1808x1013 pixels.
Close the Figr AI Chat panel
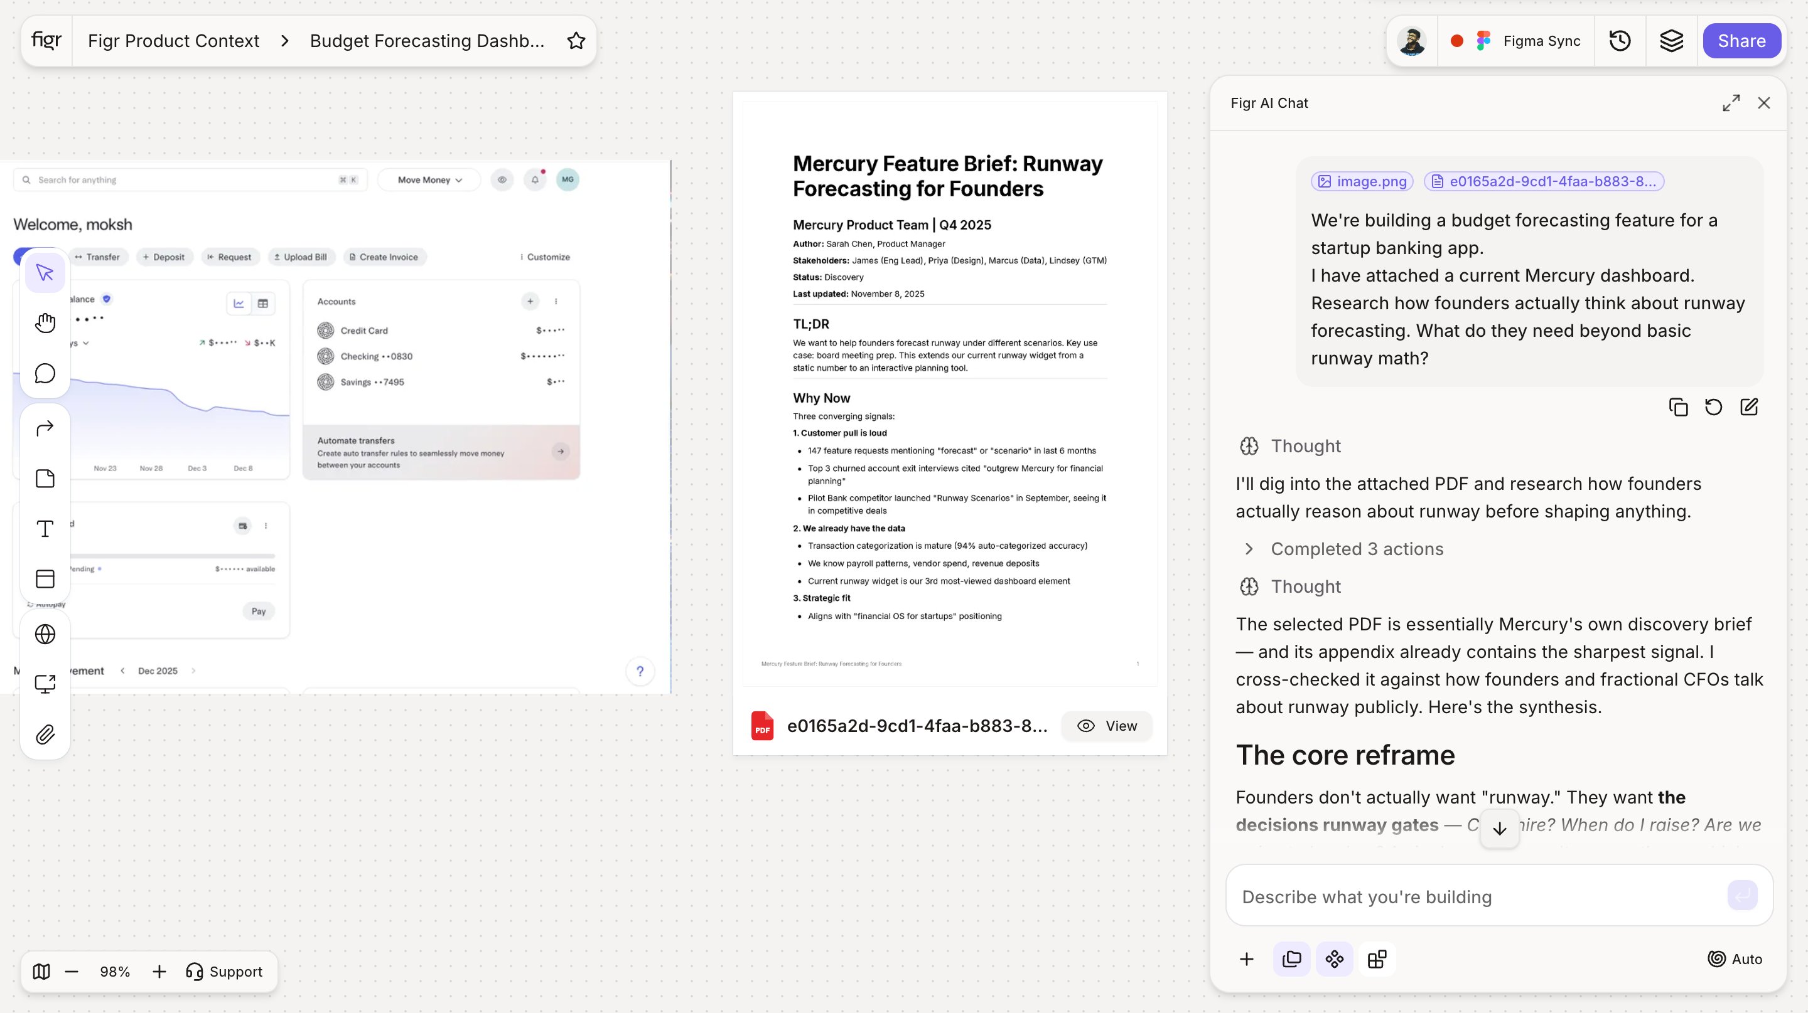point(1764,103)
